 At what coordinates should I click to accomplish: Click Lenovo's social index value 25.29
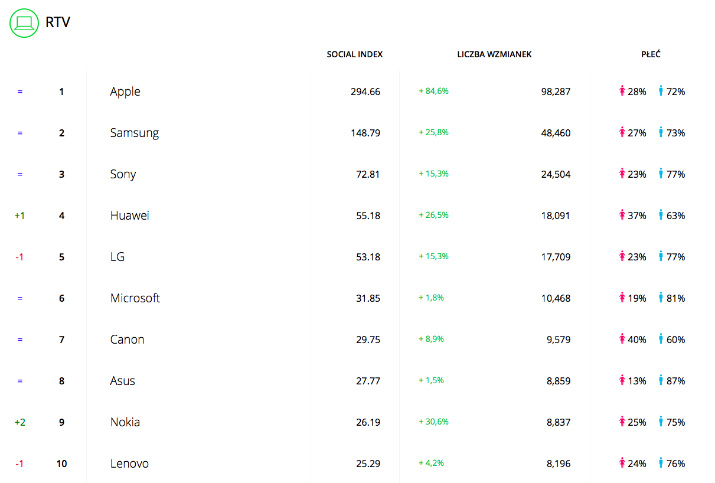[x=368, y=464]
